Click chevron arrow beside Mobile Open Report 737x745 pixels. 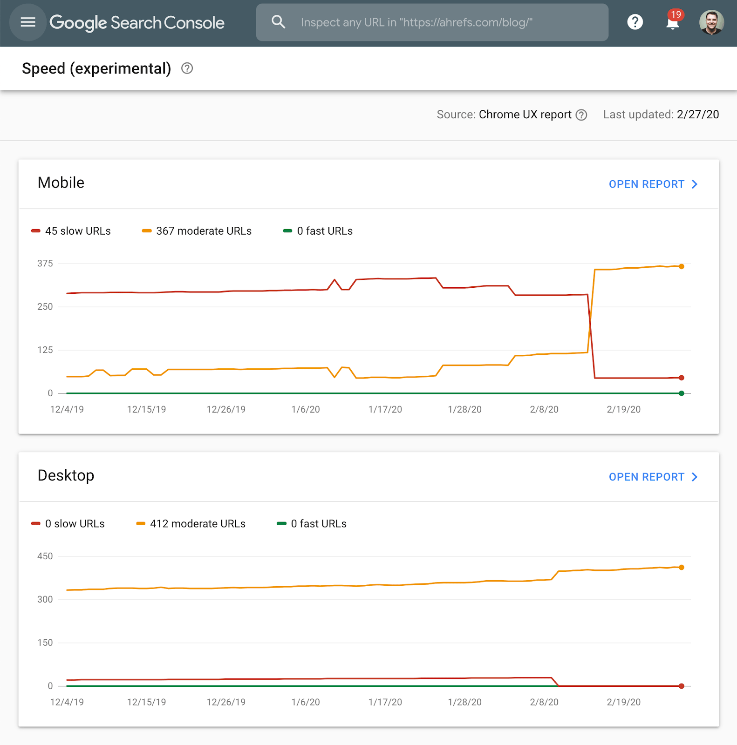(695, 184)
